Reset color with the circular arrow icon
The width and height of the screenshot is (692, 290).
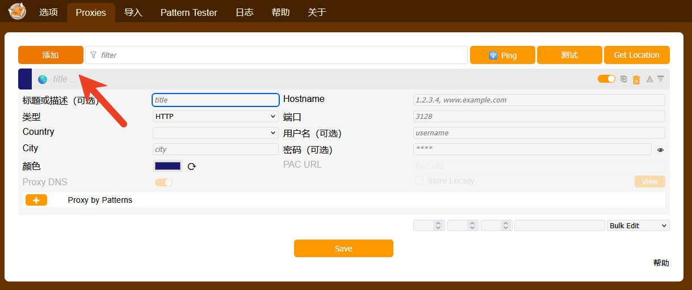192,167
